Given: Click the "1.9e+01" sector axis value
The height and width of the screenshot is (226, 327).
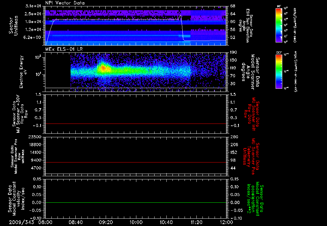Looking at the screenshot, I should click(33, 22).
